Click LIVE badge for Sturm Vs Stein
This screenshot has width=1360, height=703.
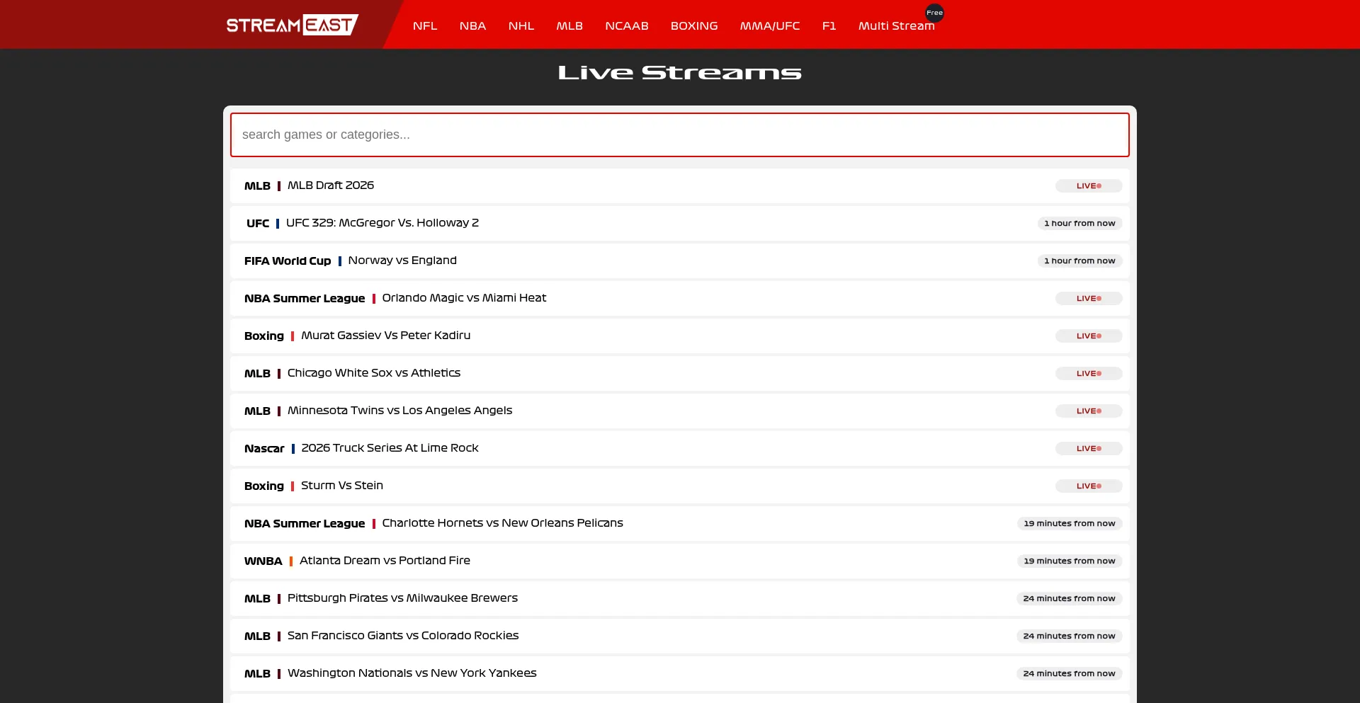(x=1089, y=486)
